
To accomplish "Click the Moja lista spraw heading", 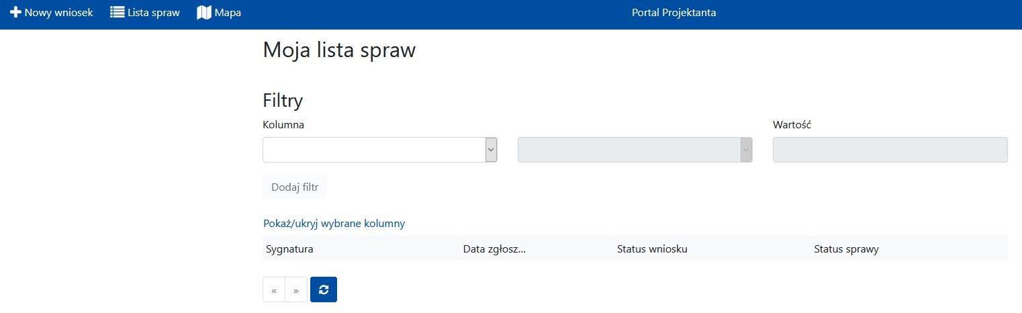I will (339, 50).
